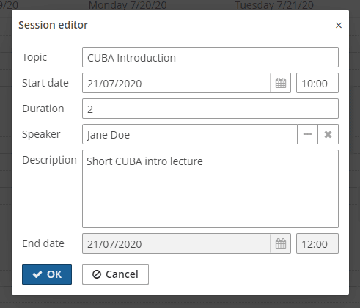Select the Speaker field Jane Doe
Image resolution: width=360 pixels, height=308 pixels.
pos(190,134)
